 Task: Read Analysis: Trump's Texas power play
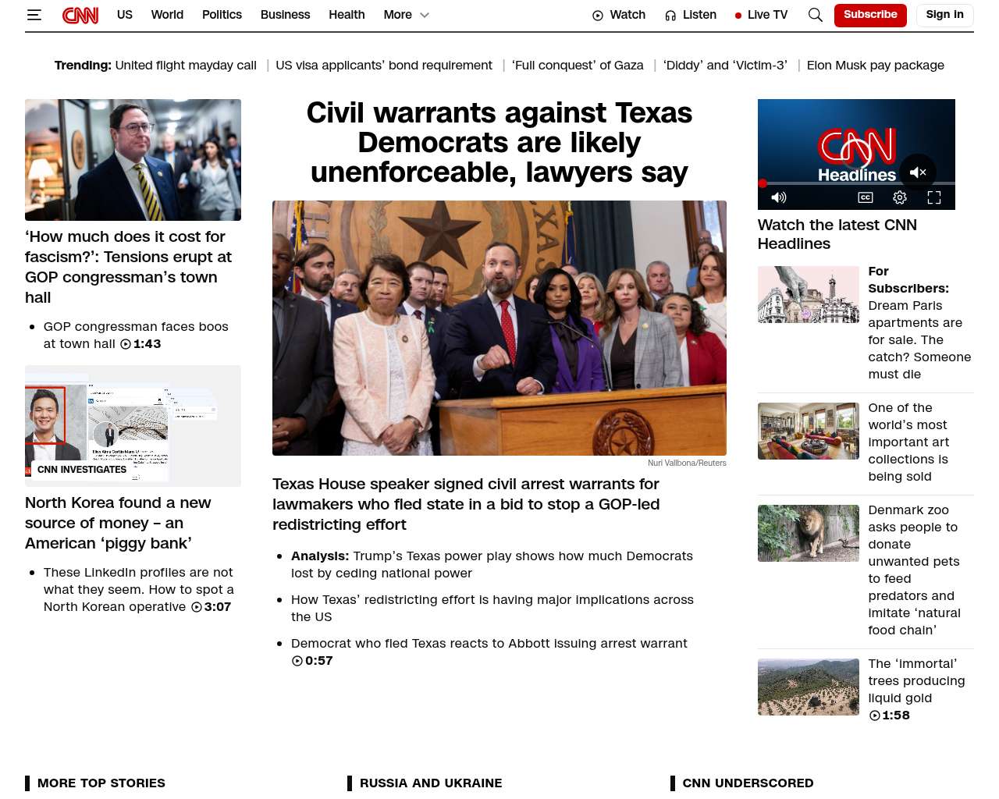coord(492,564)
